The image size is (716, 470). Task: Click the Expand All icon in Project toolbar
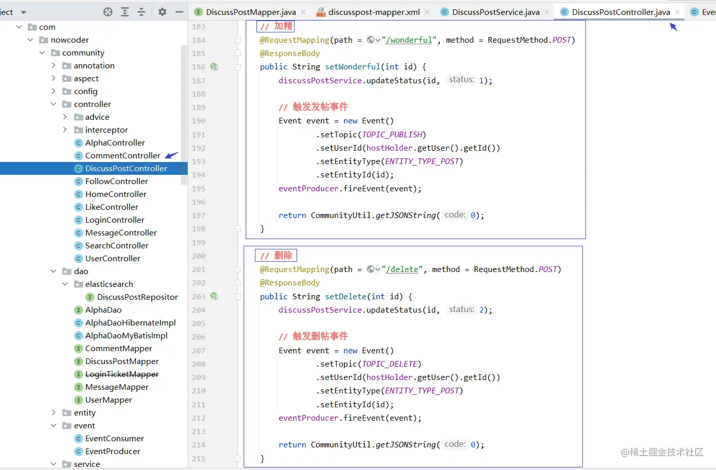(125, 12)
